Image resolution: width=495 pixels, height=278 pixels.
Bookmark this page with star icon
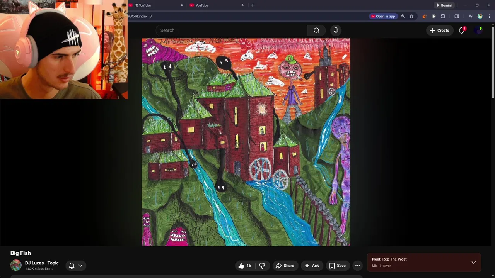[x=411, y=16]
